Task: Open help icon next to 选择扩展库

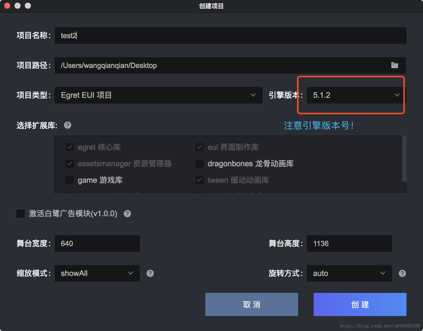Action: (x=68, y=125)
